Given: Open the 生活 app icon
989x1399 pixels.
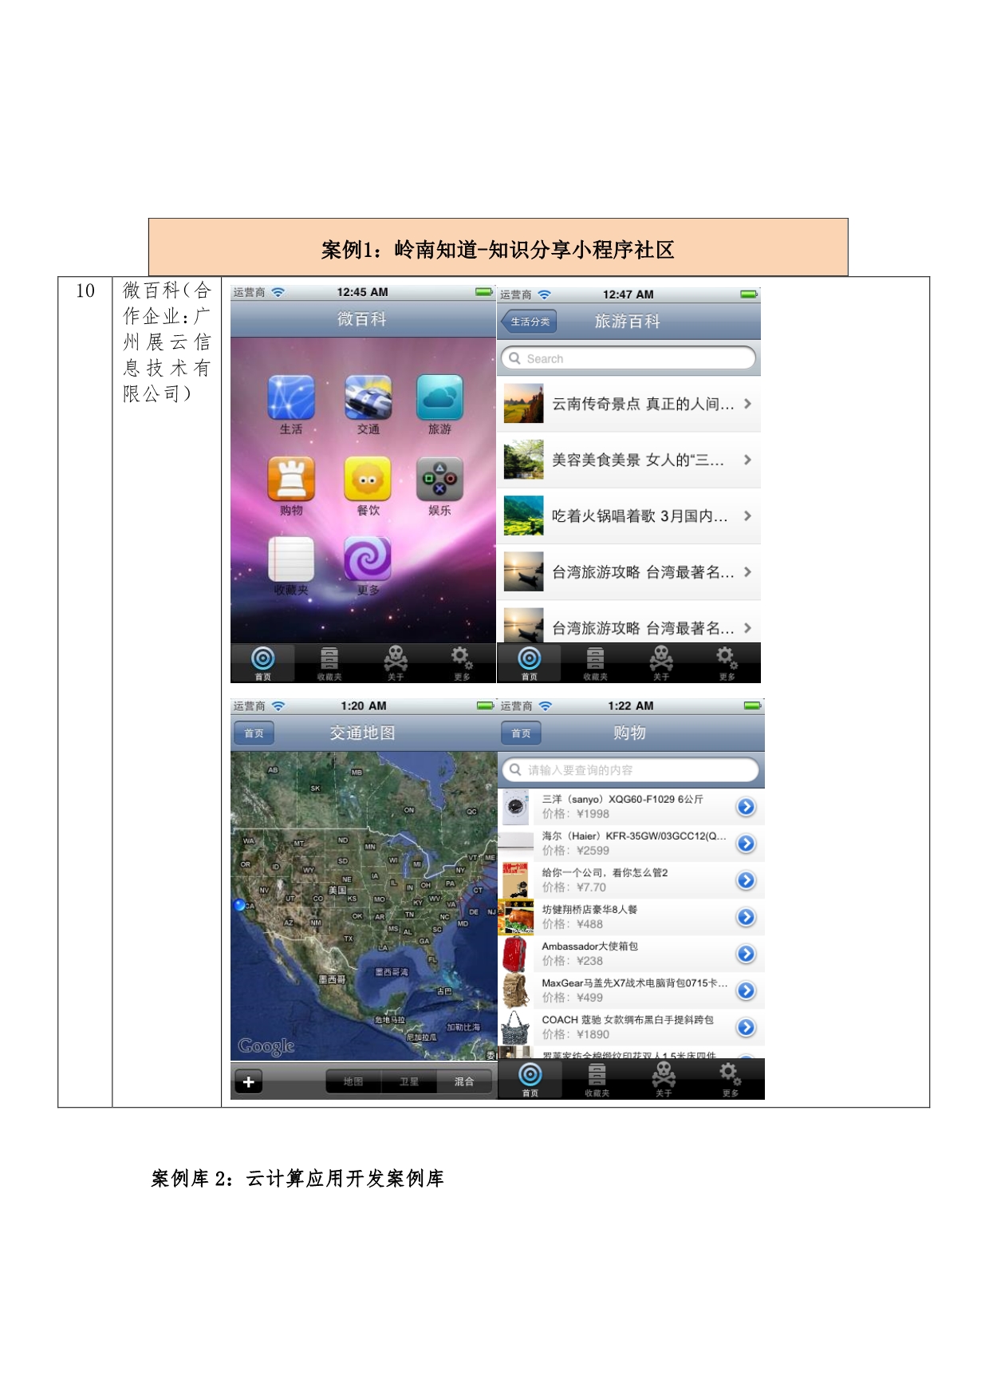Looking at the screenshot, I should pyautogui.click(x=291, y=397).
